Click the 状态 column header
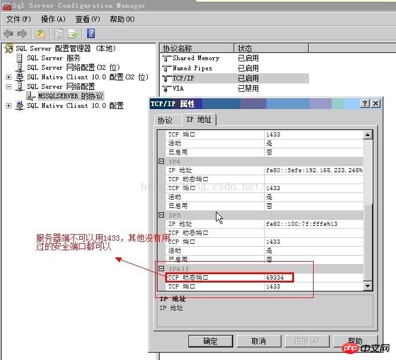 point(271,48)
